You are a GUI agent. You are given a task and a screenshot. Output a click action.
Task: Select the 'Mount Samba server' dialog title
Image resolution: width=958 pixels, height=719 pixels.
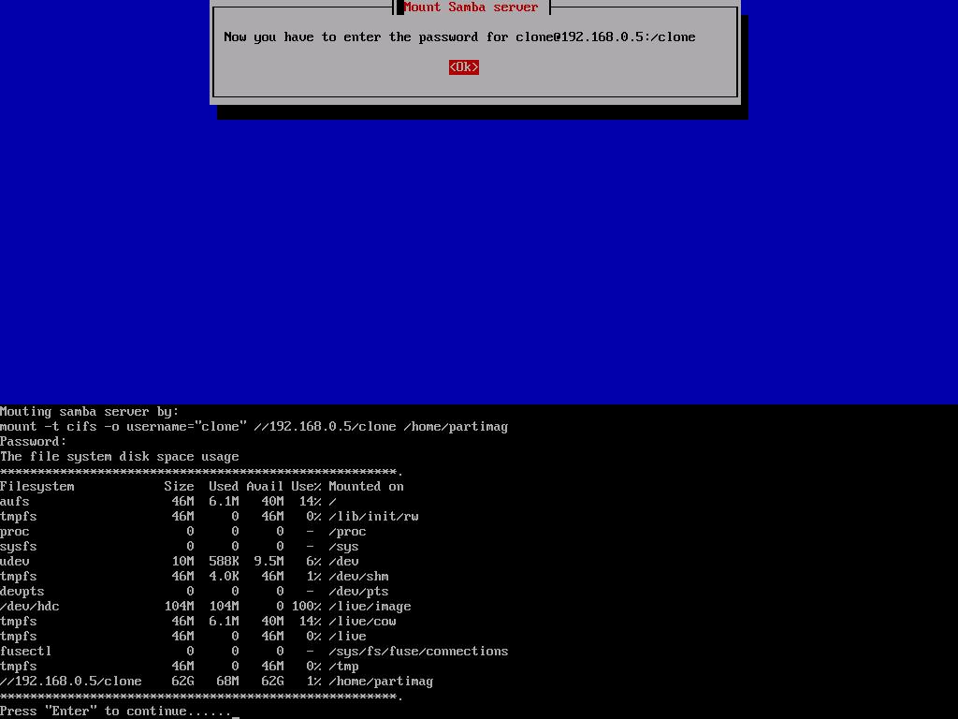tap(472, 7)
